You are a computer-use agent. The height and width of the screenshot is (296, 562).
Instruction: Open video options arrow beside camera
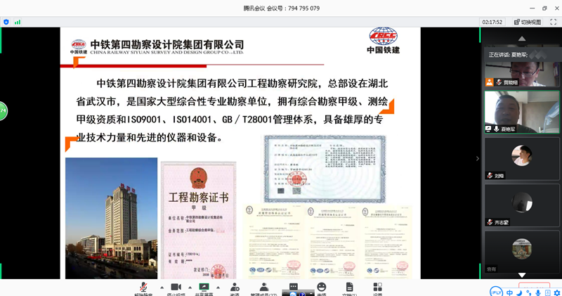[190, 288]
